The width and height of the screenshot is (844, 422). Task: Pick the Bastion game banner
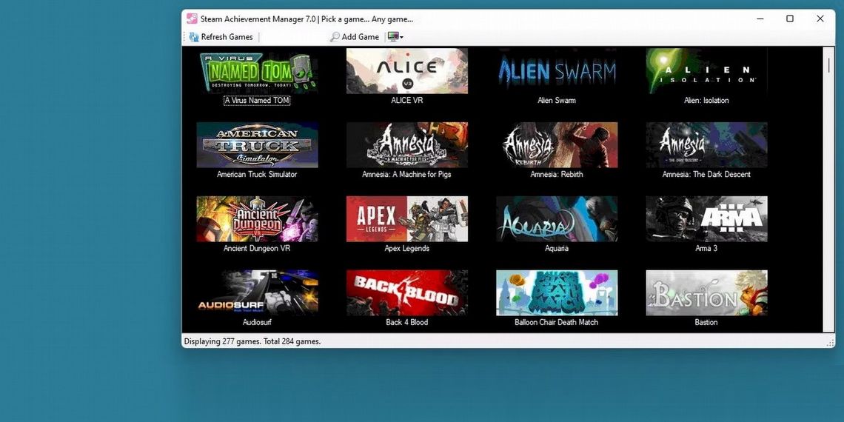click(707, 293)
